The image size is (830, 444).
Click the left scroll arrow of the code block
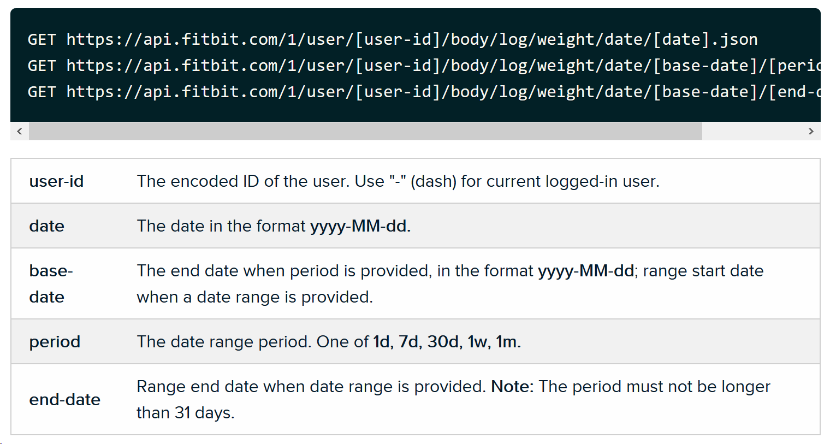point(19,131)
